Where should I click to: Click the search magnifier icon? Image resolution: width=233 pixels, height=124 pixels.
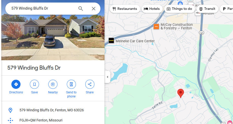click(x=80, y=9)
